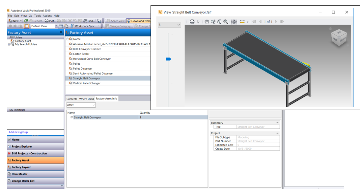Screen dimensions: 363x193
Task: Click the Pallet Dispenser asset icon
Action: (x=70, y=69)
